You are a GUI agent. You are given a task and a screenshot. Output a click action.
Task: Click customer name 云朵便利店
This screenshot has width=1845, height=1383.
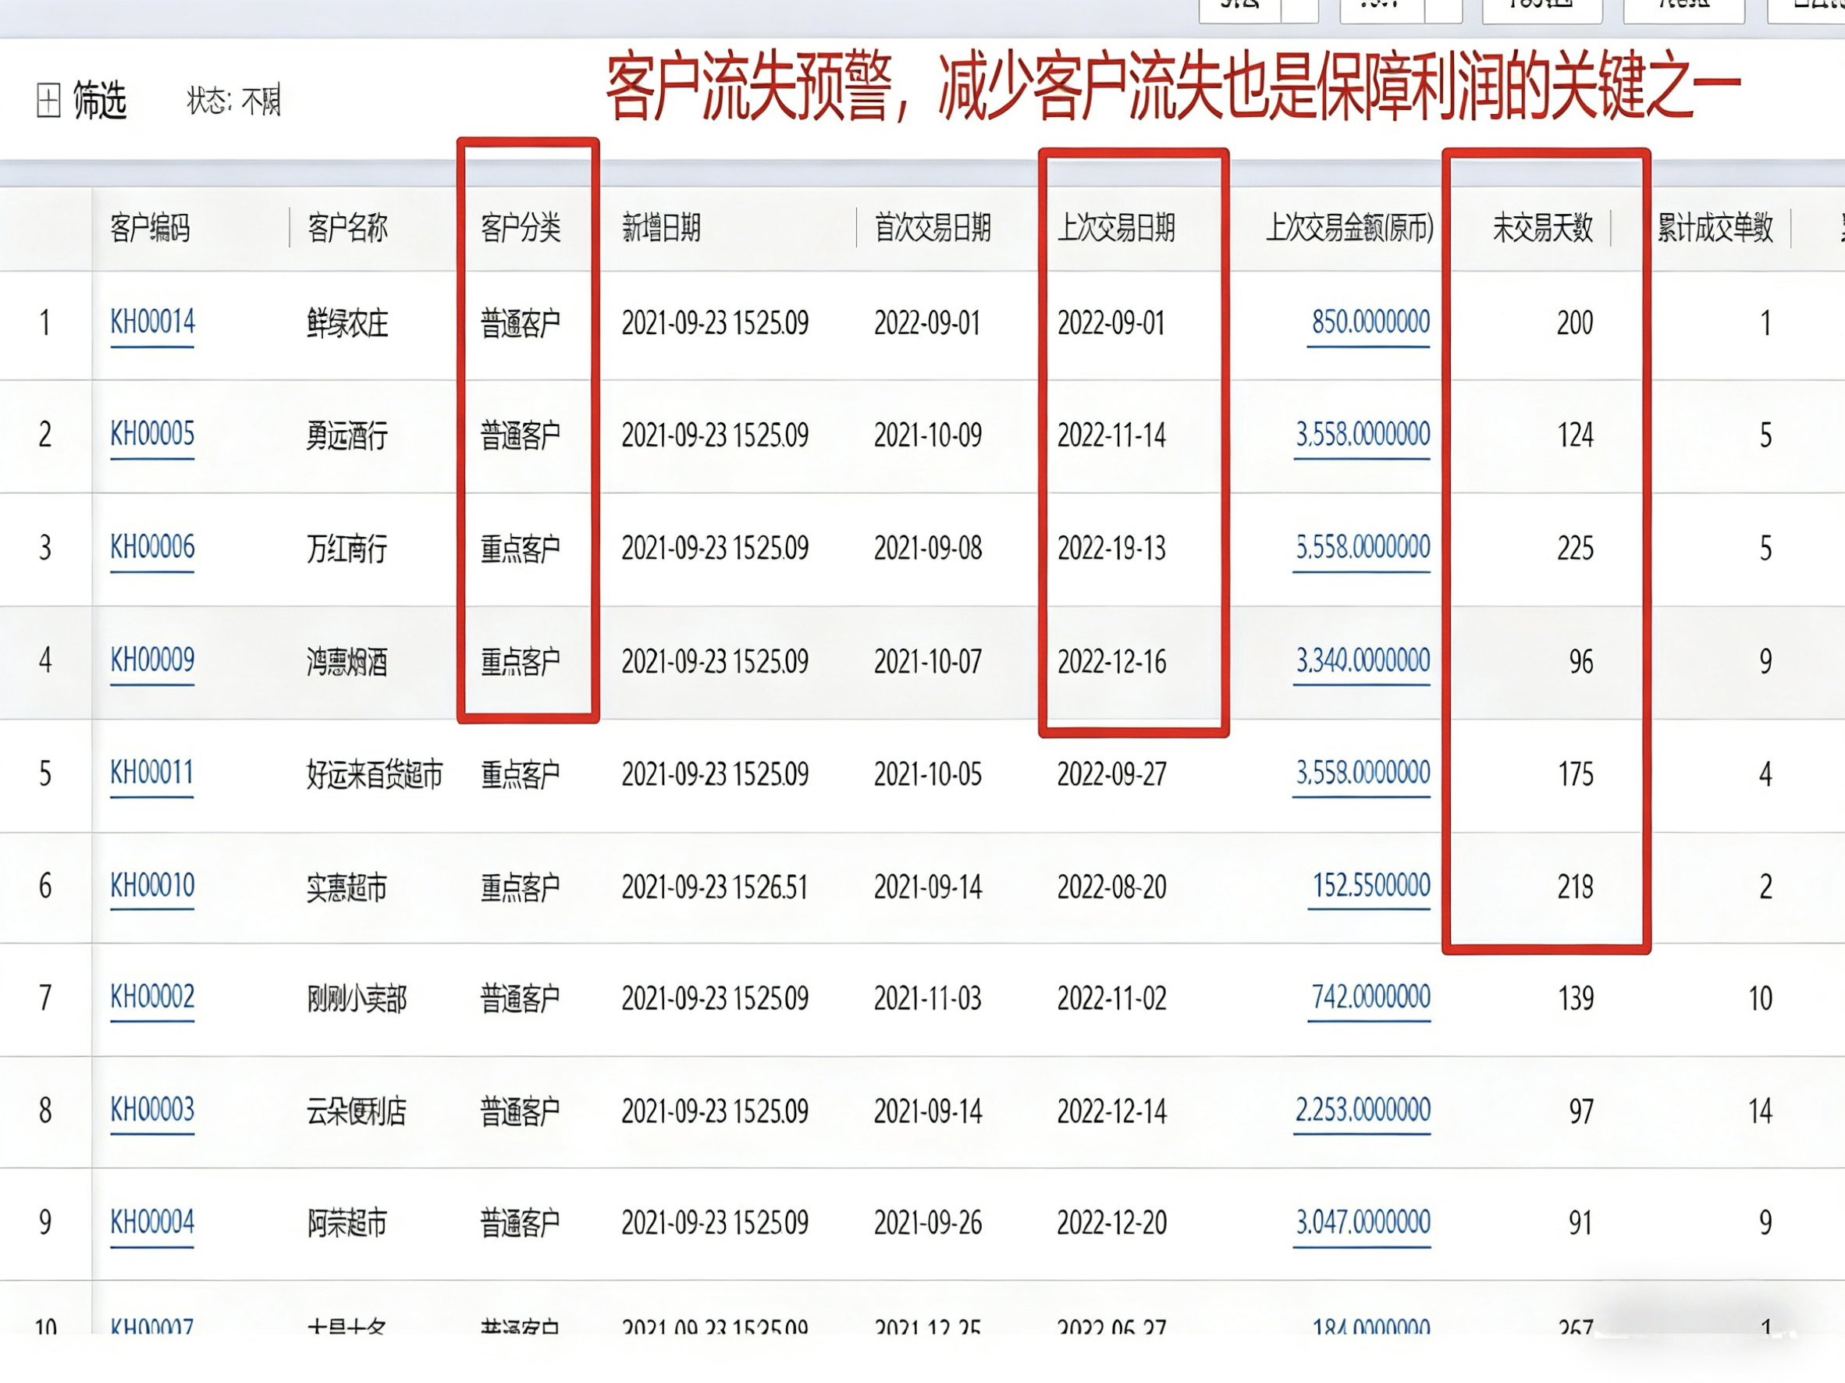(356, 1111)
